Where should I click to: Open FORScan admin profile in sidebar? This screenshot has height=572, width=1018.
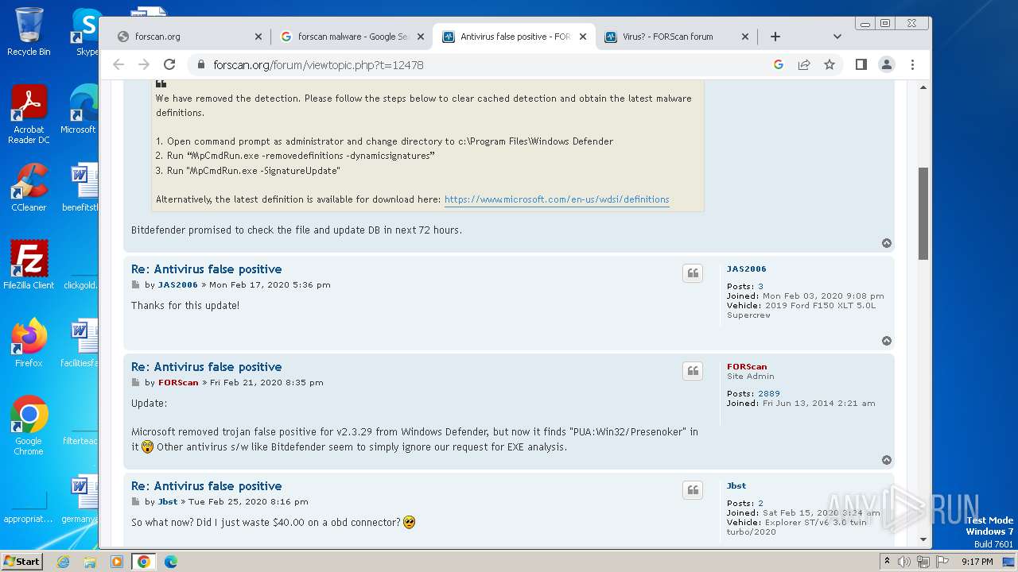coord(747,367)
